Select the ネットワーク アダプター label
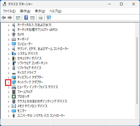The image size is (140, 126). pyautogui.click(x=30, y=82)
